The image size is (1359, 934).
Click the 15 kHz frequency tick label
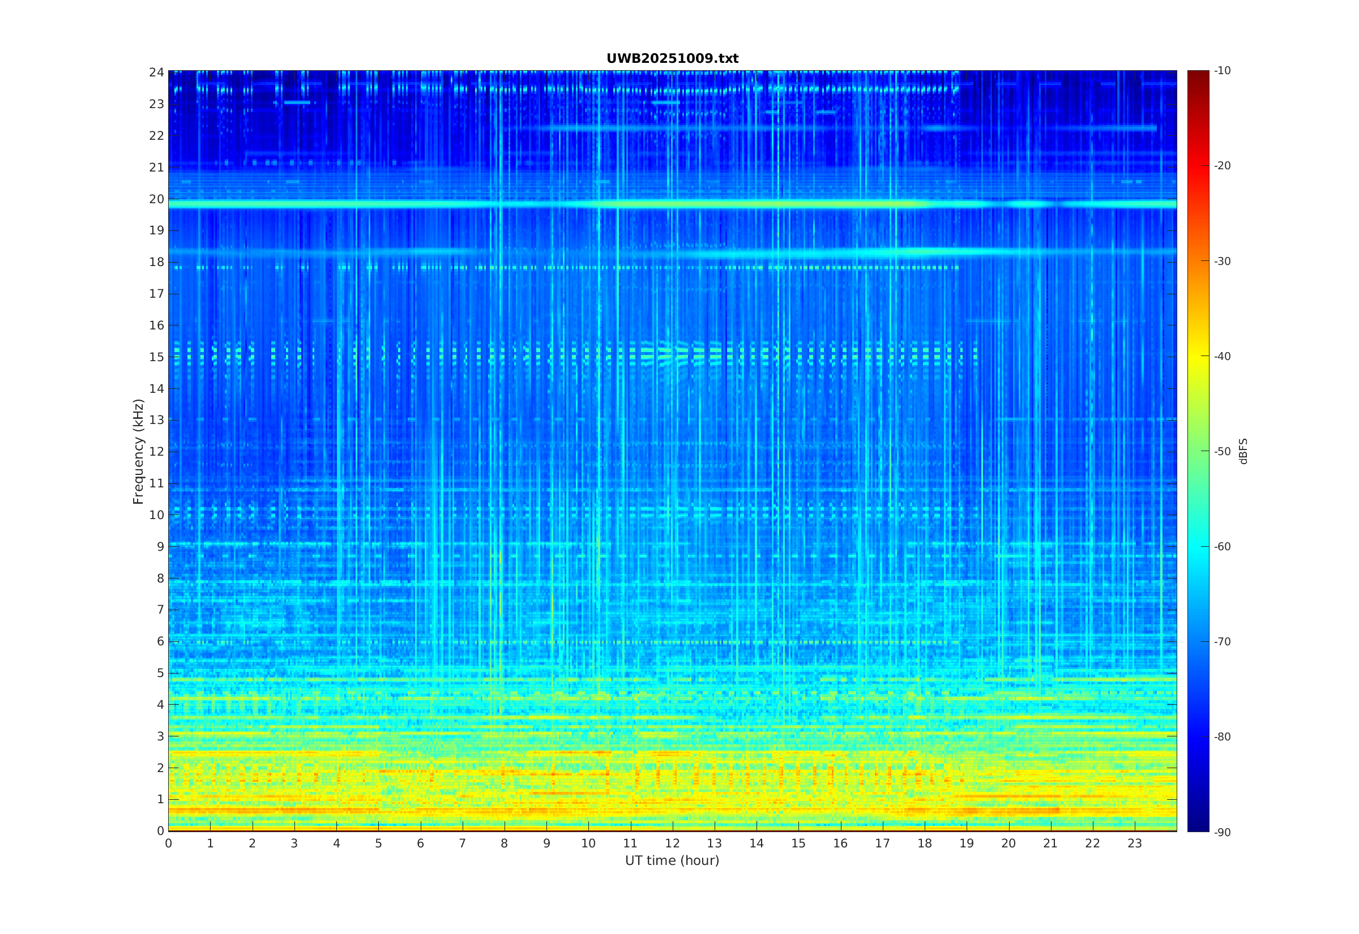156,357
